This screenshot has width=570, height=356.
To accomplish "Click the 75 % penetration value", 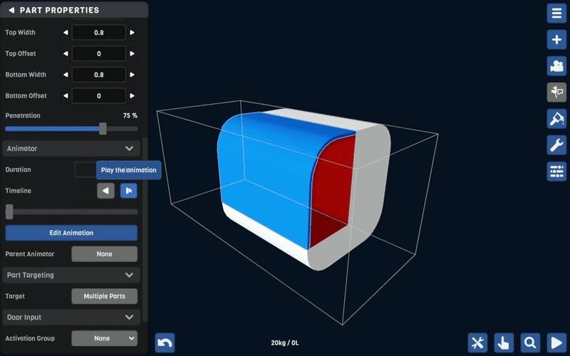I will 130,115.
